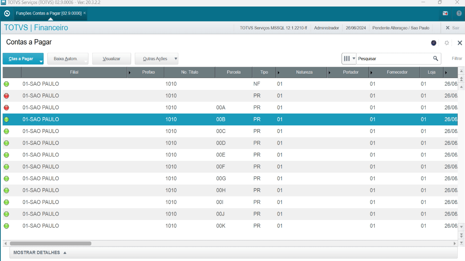Click the No. Titulo column header
Screen dimensions: 465x261
click(x=190, y=72)
